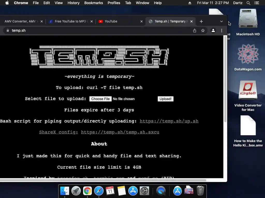Open the File menu

point(36,3)
